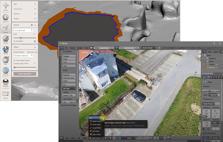
Task: Collapse the Select section arrow
Action: tap(35, 25)
